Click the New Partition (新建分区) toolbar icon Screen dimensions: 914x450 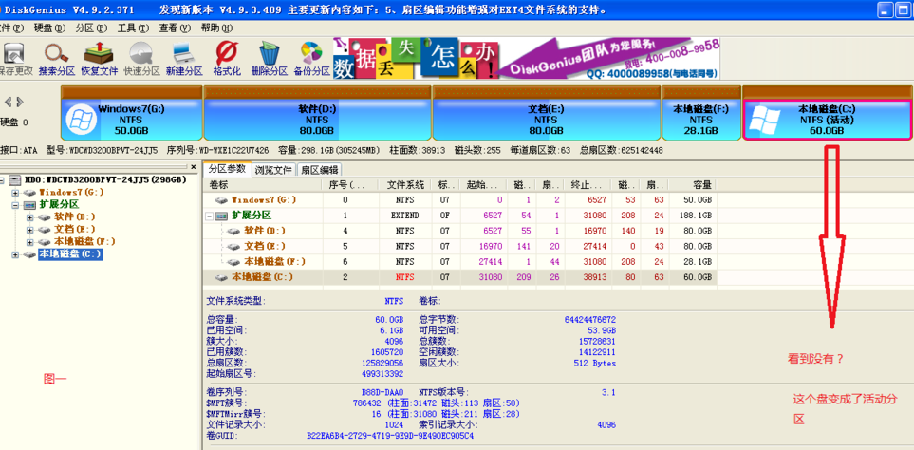[x=183, y=53]
